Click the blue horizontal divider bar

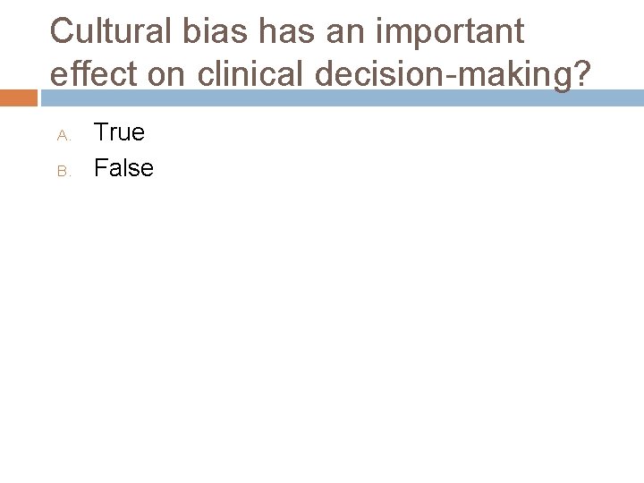click(x=340, y=97)
